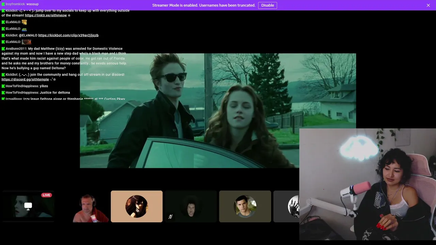Click HowToFindHappiness name beside "Justice for deltona"
The height and width of the screenshot is (245, 436).
[22, 93]
